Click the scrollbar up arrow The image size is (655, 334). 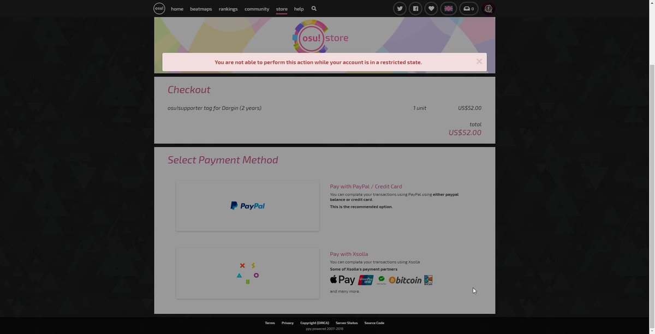(651, 3)
